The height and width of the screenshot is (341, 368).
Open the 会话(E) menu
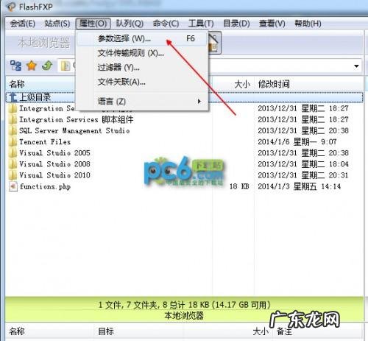pos(22,24)
